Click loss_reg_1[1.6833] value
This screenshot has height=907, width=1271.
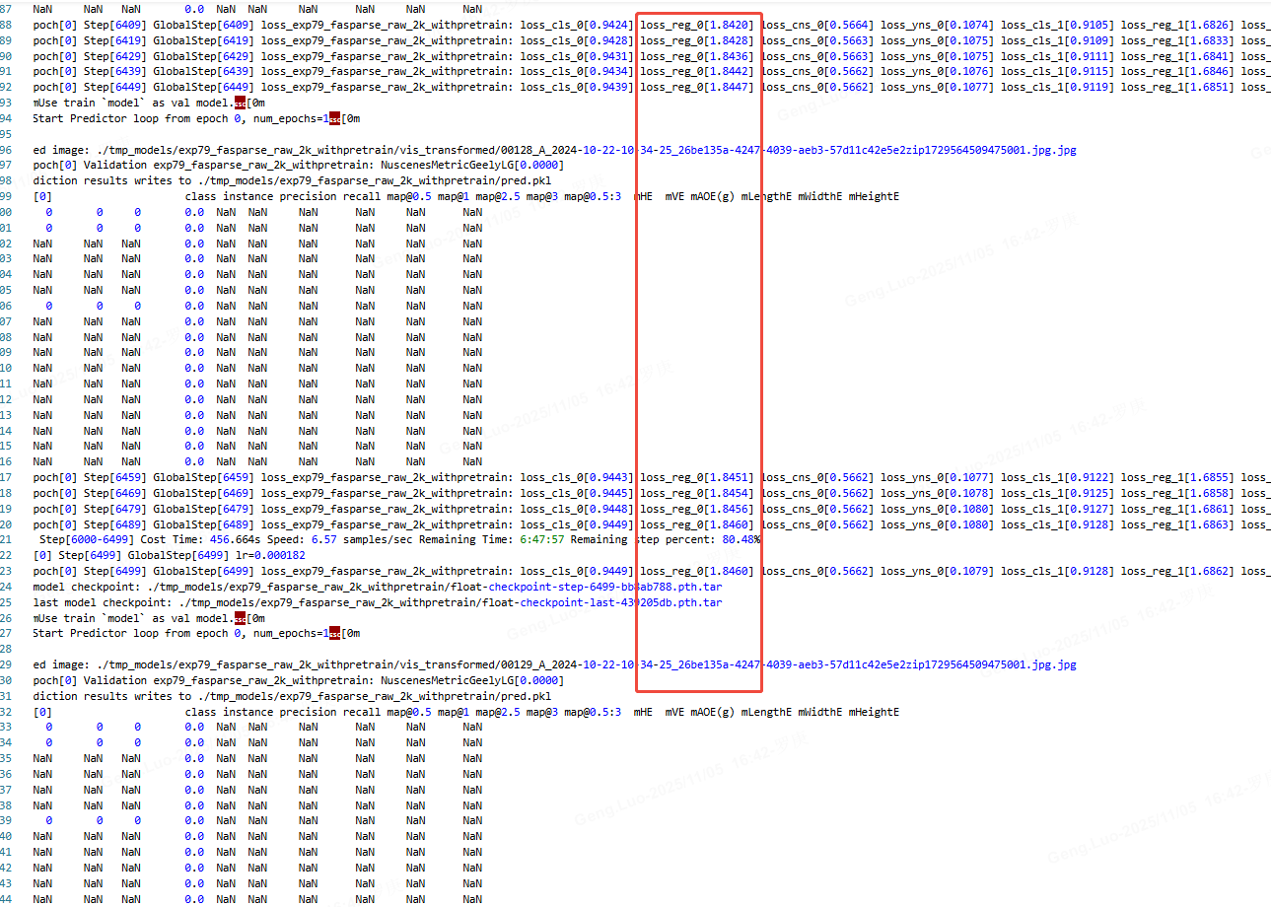(1178, 40)
